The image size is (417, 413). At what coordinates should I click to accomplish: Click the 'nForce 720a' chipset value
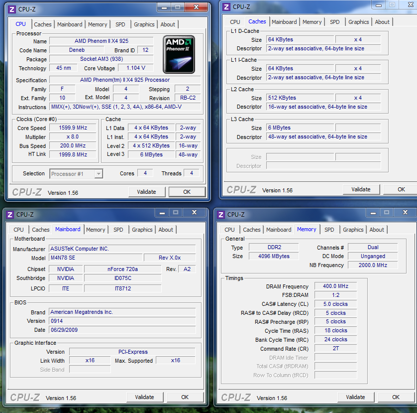(x=122, y=269)
